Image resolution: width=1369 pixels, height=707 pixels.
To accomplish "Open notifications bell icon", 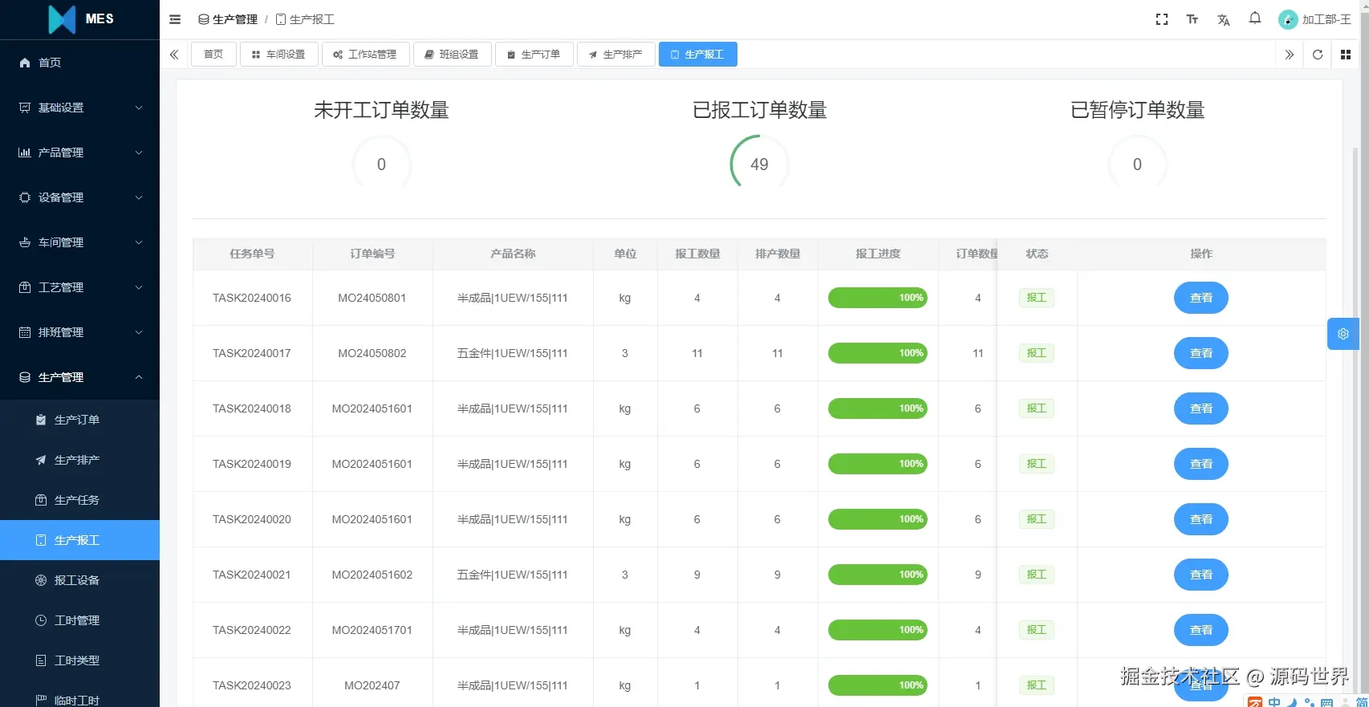I will click(x=1255, y=18).
